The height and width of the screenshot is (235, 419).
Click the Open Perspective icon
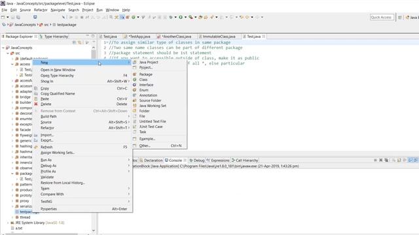click(400, 18)
